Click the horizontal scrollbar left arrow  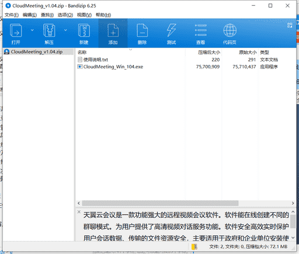pyautogui.click(x=79, y=203)
